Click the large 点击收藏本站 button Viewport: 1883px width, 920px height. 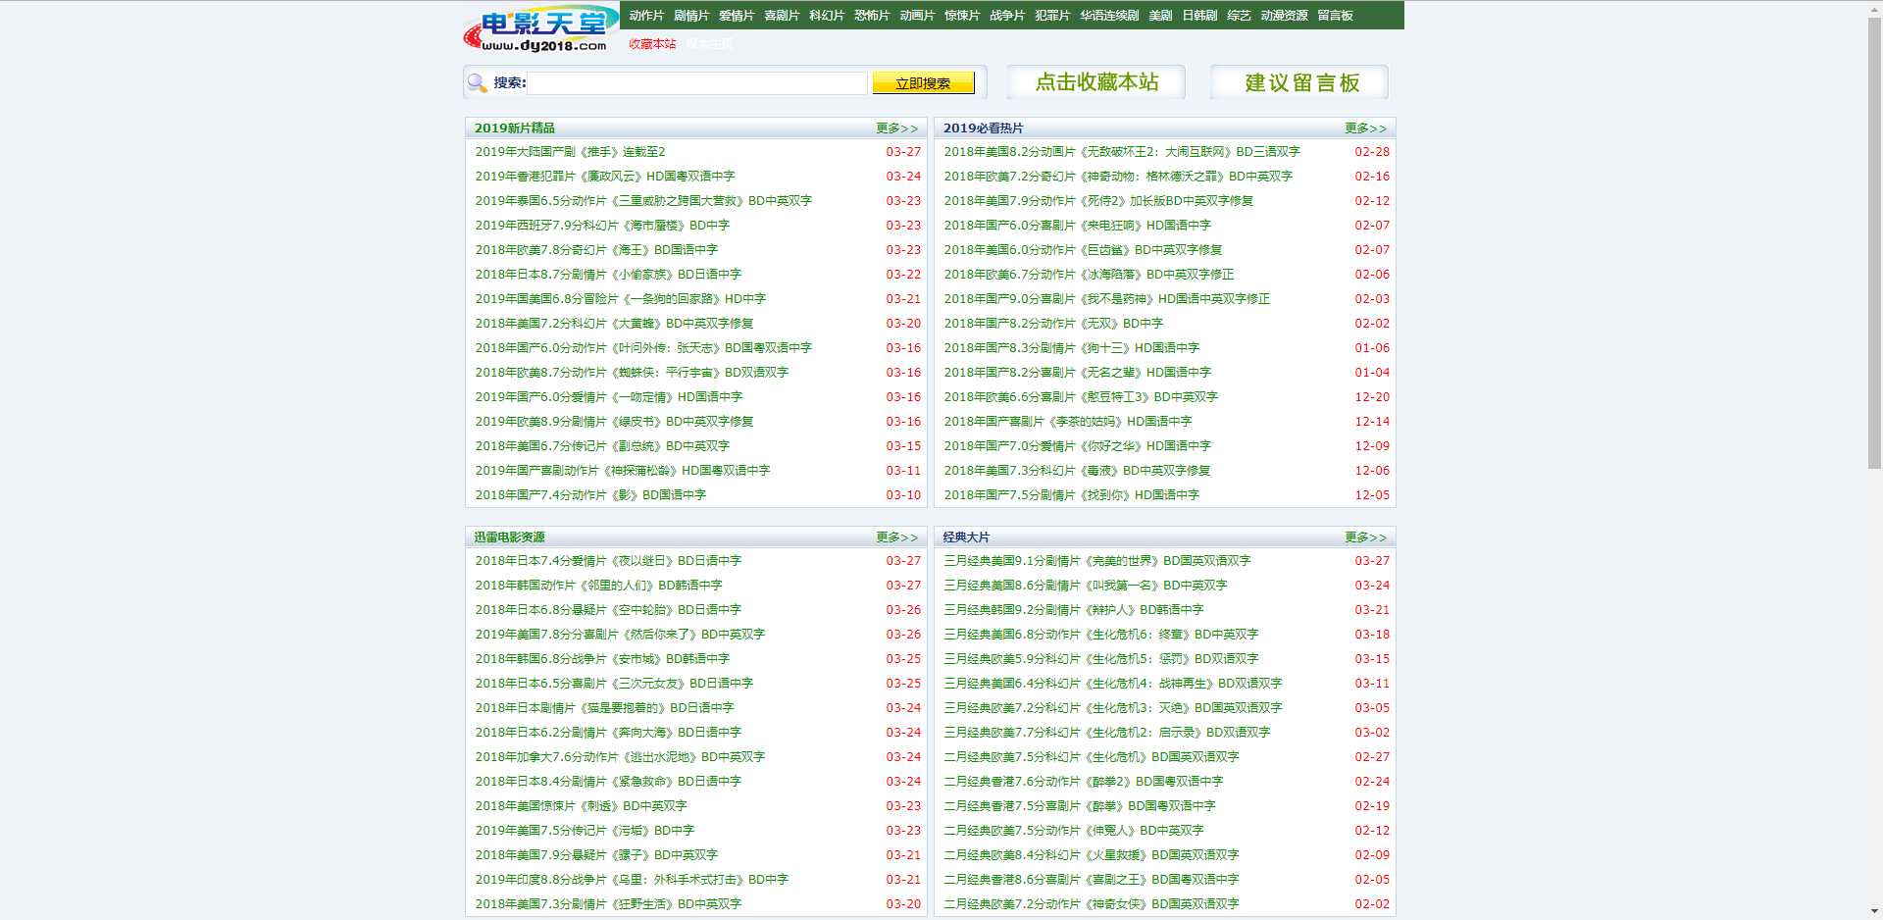coord(1096,82)
